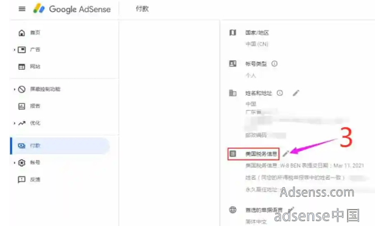Click the 付款 payments sidebar icon
Screen dimensions: 375x226
point(22,146)
